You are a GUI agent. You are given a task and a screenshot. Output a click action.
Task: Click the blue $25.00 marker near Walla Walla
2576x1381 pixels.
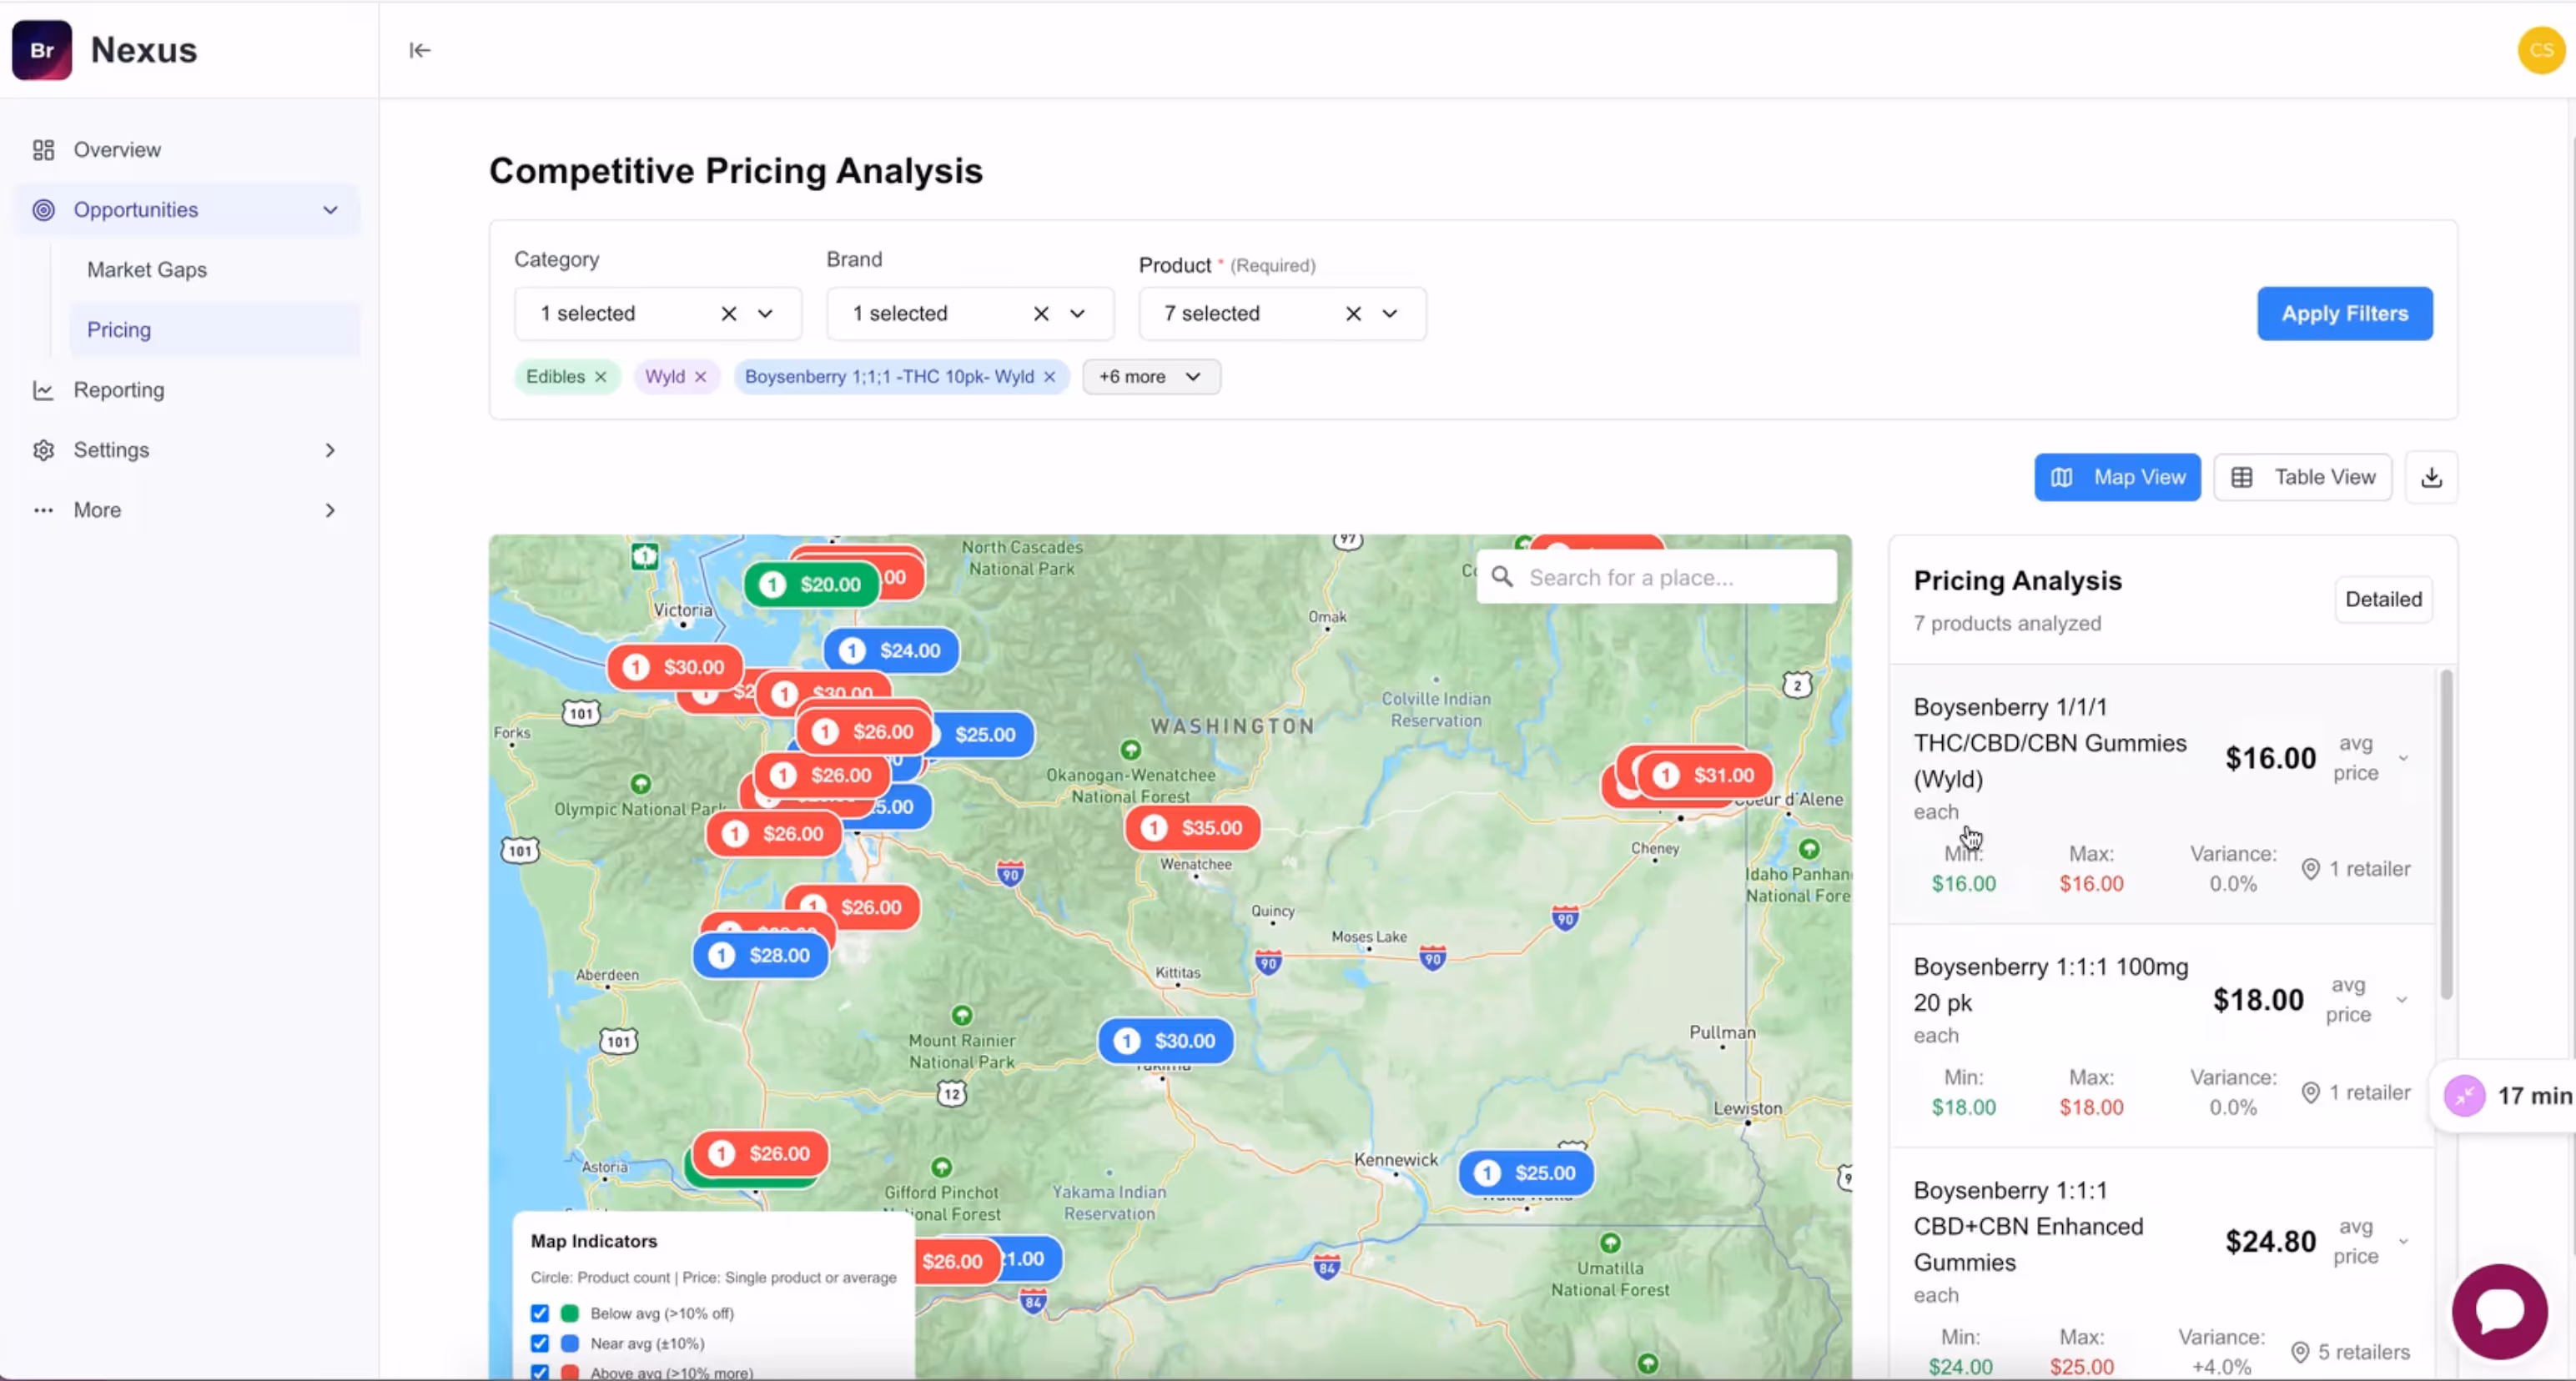pyautogui.click(x=1526, y=1173)
